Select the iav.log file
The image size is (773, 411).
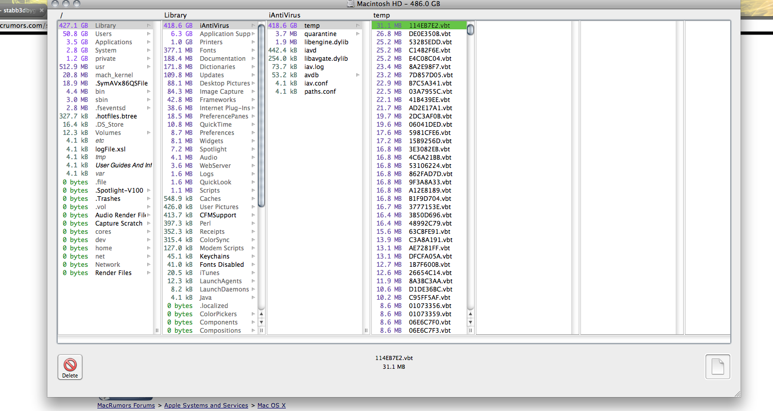315,66
